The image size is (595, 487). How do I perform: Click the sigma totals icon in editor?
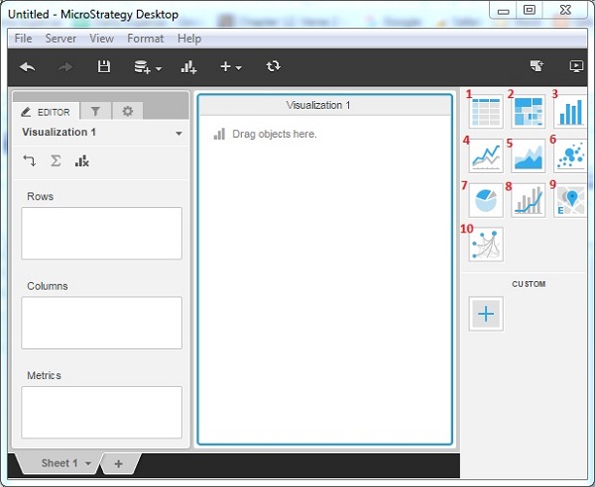(x=56, y=160)
